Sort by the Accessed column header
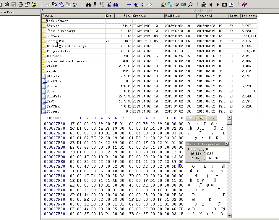The image size is (279, 220). point(213,16)
